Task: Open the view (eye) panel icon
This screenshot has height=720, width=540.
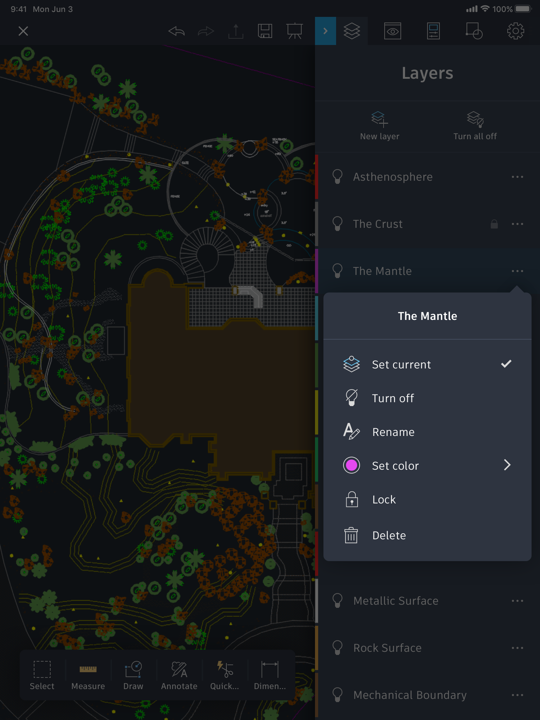Action: click(x=392, y=31)
